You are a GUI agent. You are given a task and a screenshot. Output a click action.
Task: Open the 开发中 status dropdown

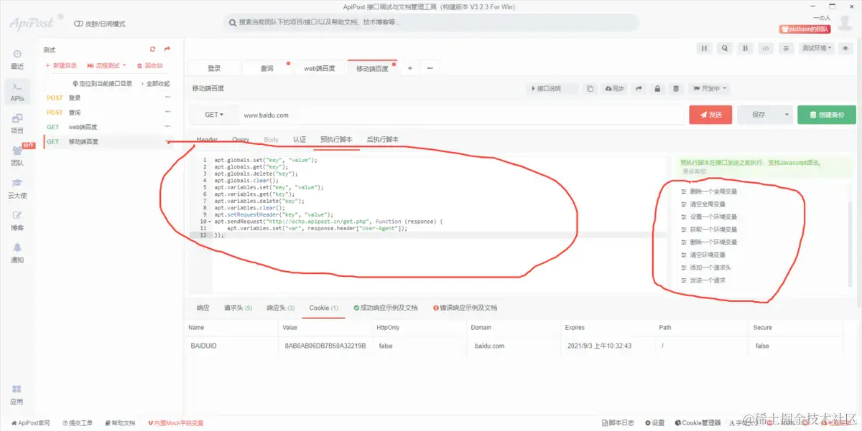tap(709, 89)
